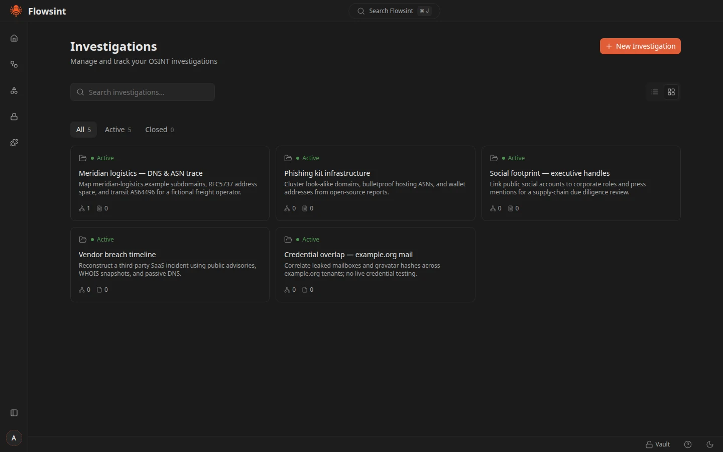The width and height of the screenshot is (723, 452).
Task: Click folder icon on Vendor breach card
Action: (83, 240)
